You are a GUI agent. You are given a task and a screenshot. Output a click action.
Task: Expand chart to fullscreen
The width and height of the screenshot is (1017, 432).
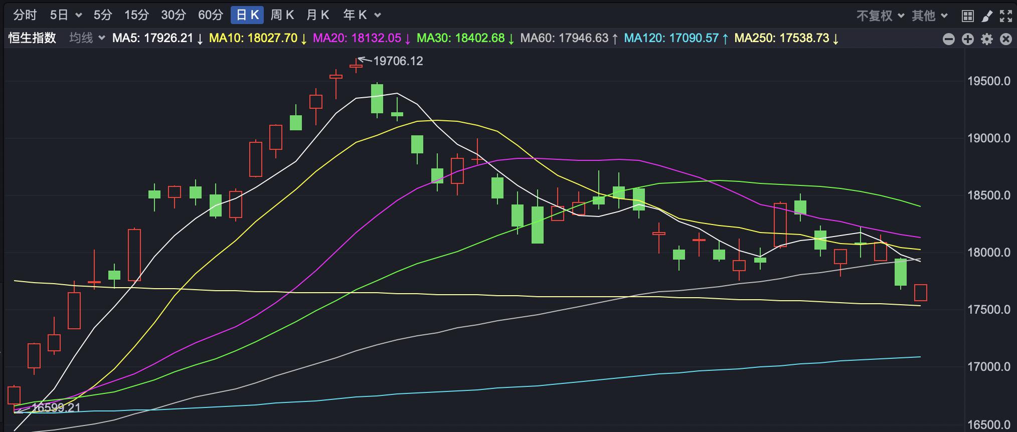(1006, 16)
